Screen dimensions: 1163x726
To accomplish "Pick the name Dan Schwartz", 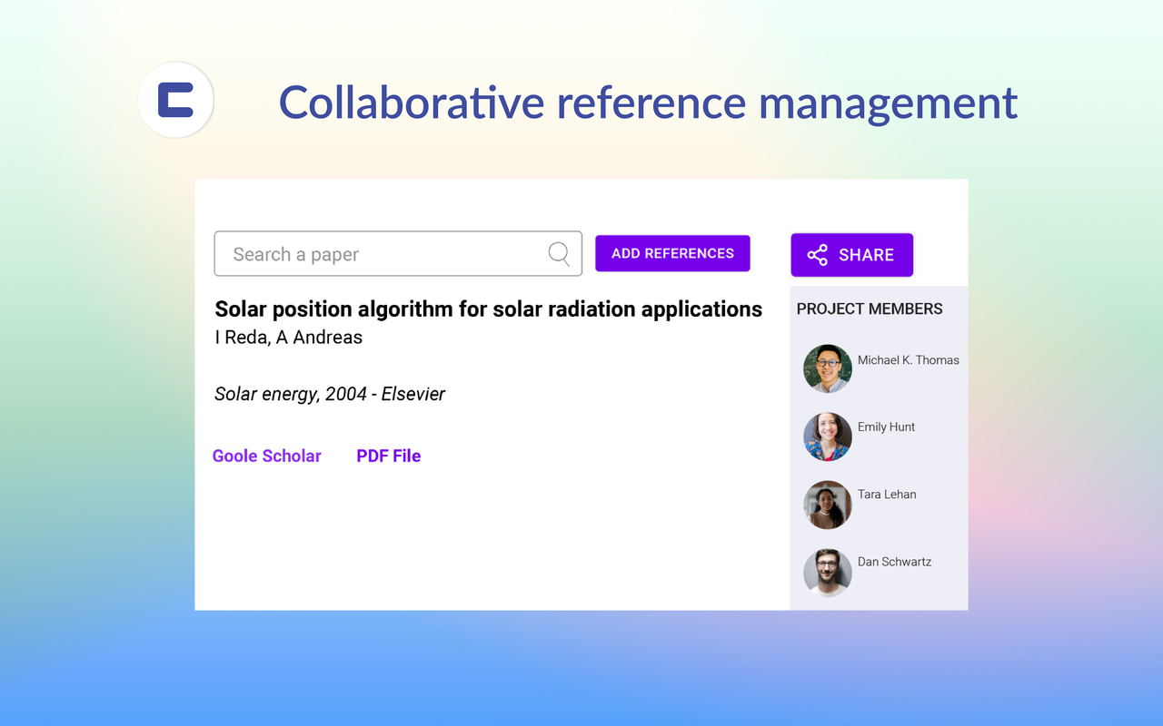I will pos(894,562).
